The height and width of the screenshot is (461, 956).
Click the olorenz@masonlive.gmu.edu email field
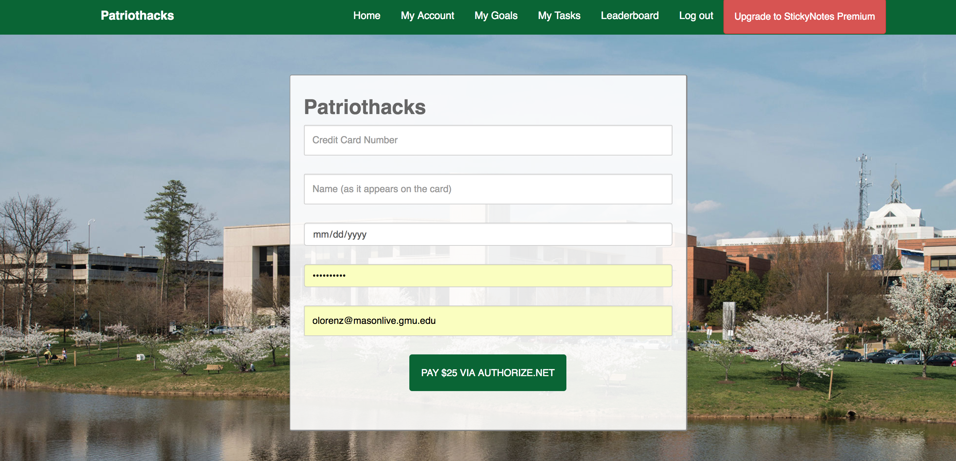tap(488, 320)
